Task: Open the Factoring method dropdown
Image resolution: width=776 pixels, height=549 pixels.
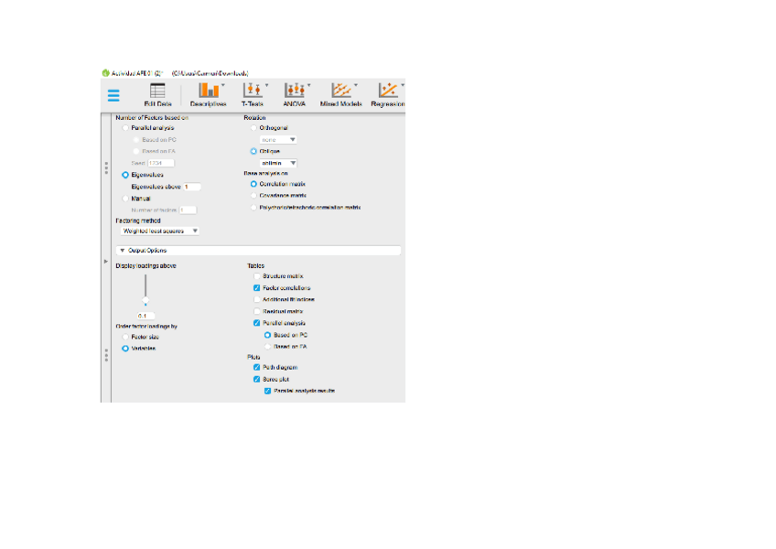Action: [160, 231]
